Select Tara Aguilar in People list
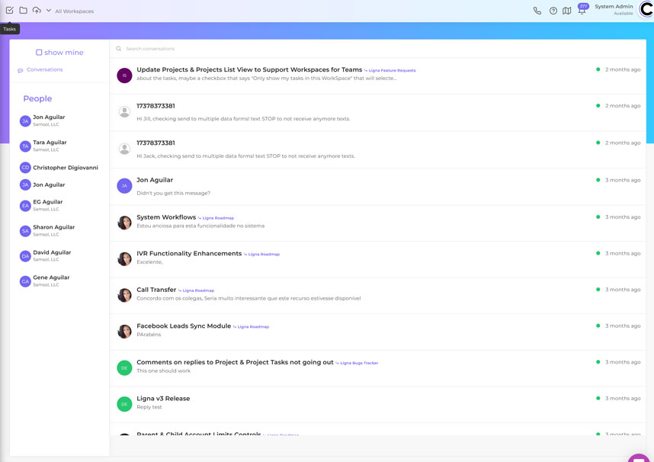This screenshot has height=462, width=654. tap(50, 143)
